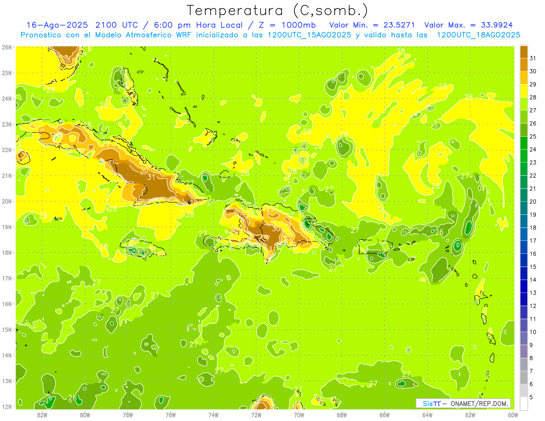Click the dark brown swatch above 31 in legend
545x421 pixels.
coord(524,51)
